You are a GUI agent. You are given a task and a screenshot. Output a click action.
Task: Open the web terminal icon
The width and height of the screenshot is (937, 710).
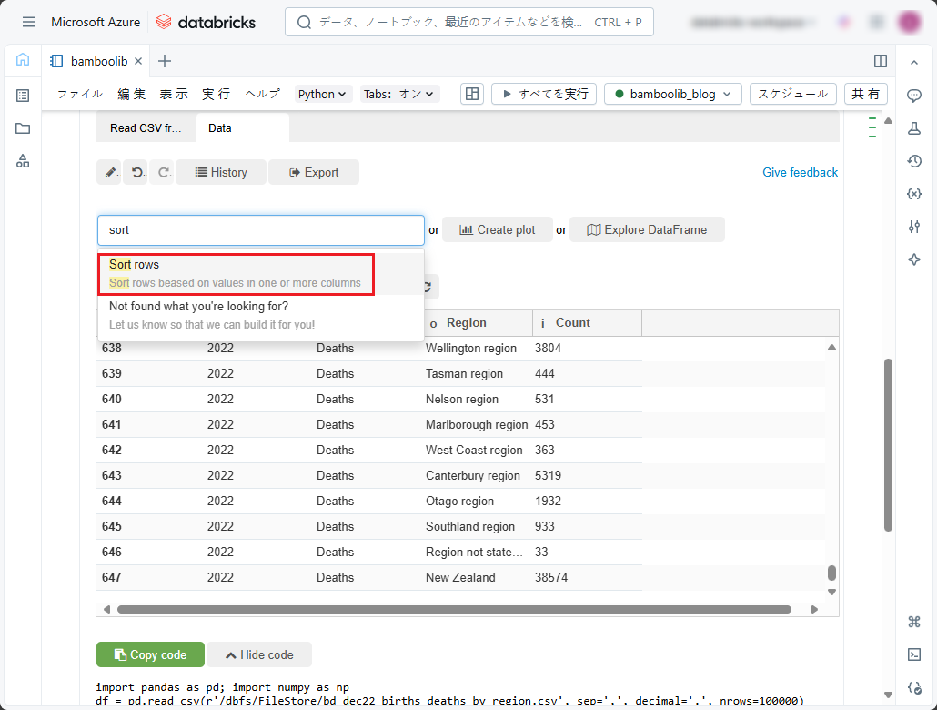point(914,654)
